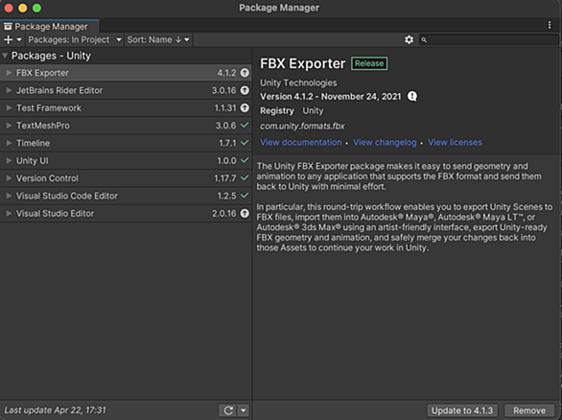562x420 pixels.
Task: Expand Timeline versions arrow
Action: coord(9,143)
